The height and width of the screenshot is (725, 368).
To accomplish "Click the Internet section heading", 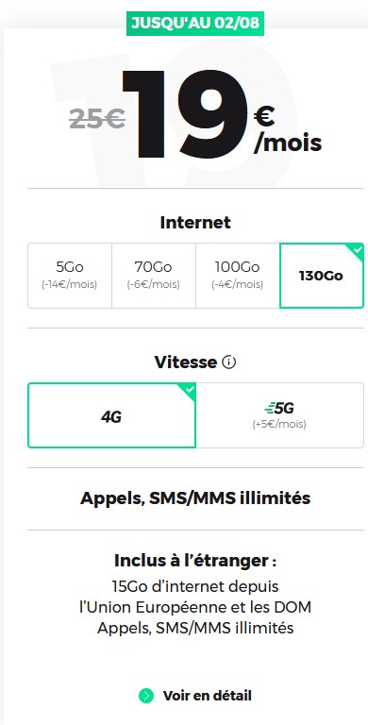I will pyautogui.click(x=195, y=223).
